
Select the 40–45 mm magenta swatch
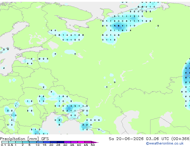point(81,142)
